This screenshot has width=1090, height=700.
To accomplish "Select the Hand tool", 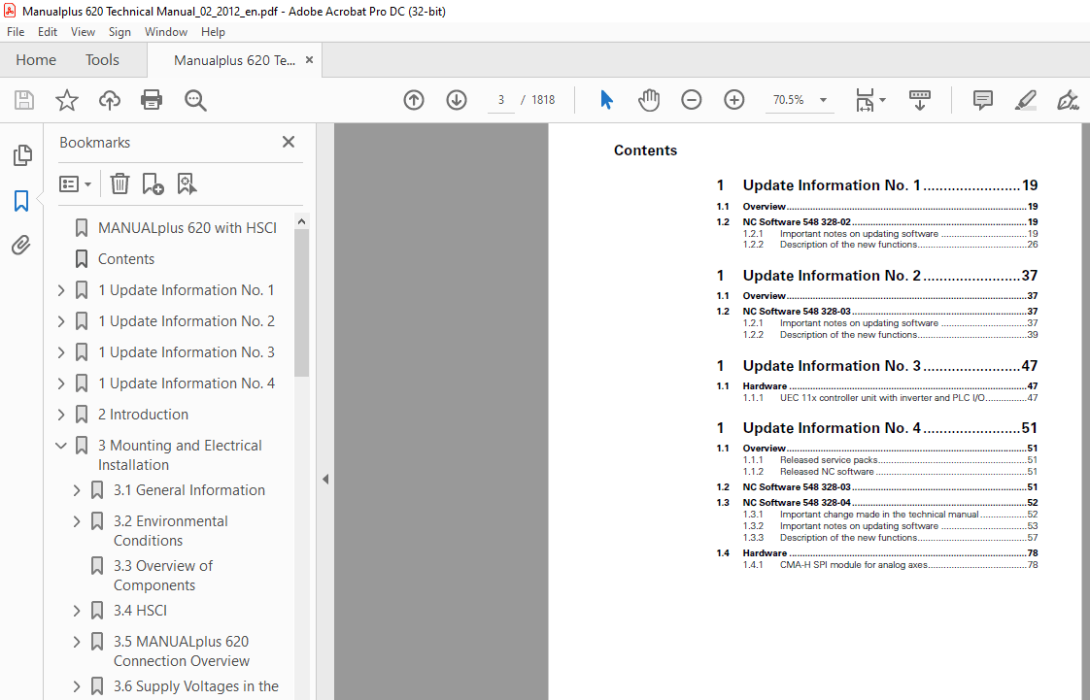I will (649, 99).
